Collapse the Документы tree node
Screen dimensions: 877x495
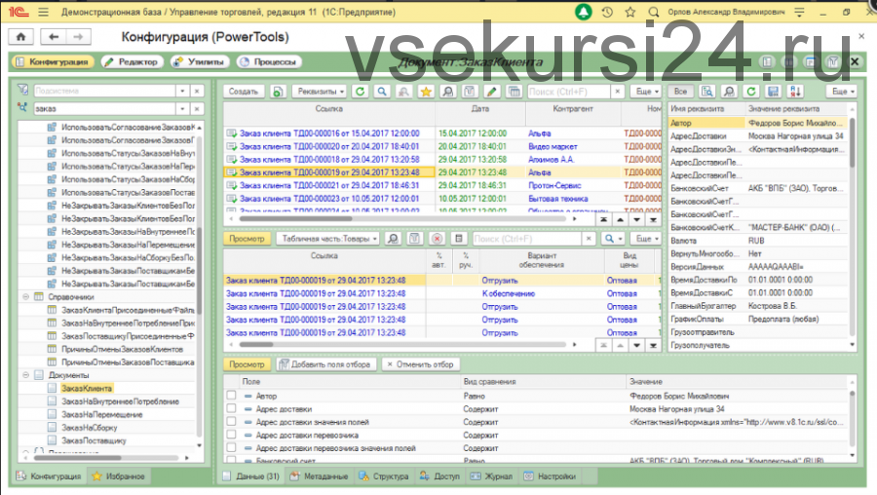[x=25, y=374]
